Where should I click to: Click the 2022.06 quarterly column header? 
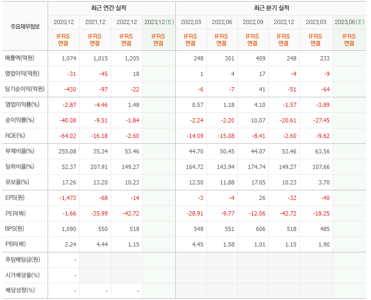(x=222, y=22)
